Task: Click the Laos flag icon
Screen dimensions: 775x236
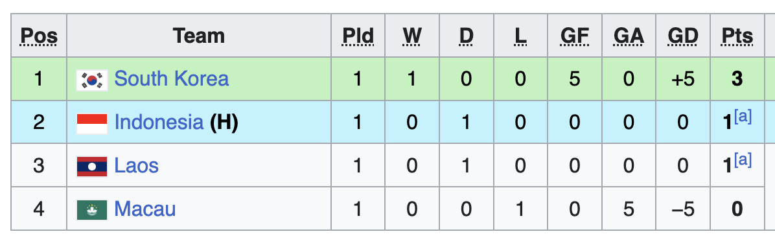Action: 92,166
